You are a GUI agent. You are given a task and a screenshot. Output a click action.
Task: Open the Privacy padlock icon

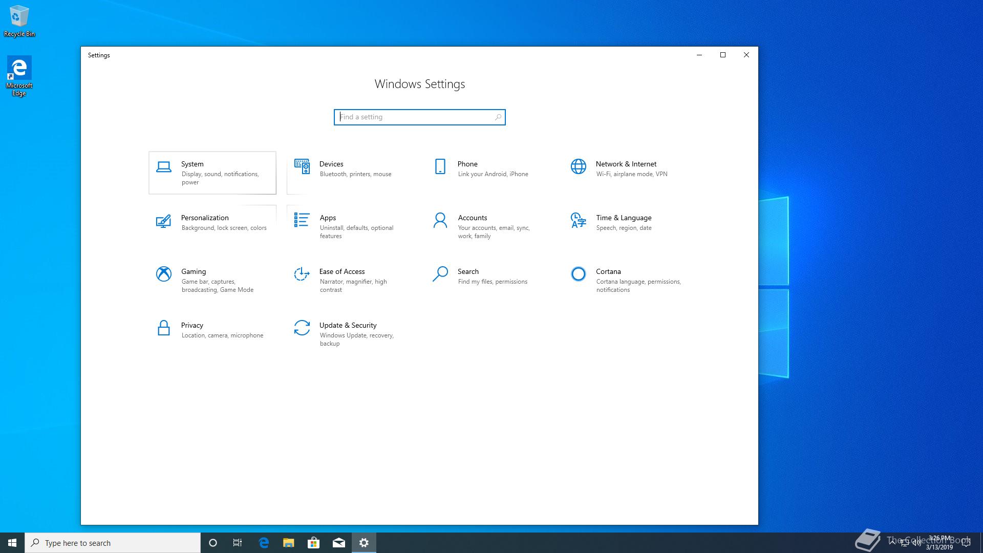[164, 328]
